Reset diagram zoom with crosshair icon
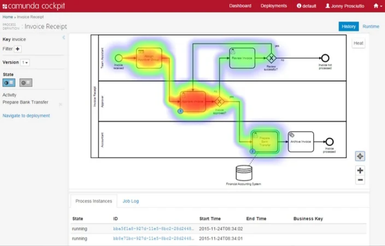The width and height of the screenshot is (385, 246). pyautogui.click(x=360, y=156)
